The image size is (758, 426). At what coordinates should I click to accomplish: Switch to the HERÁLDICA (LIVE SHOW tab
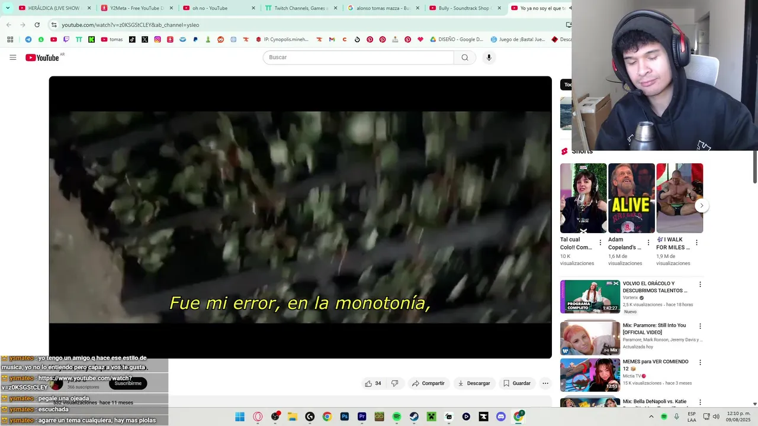(x=54, y=8)
